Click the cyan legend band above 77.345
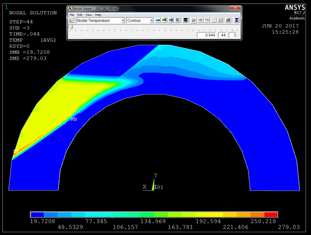This screenshot has height=235, width=311. 92,215
